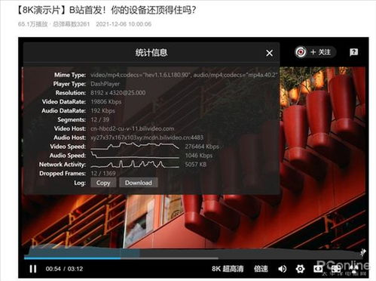Image resolution: width=376 pixels, height=281 pixels.
Task: Click the 65.1万播放 play count
Action: (32, 24)
